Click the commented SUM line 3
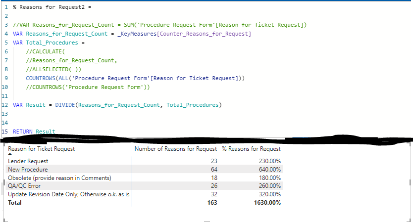 pos(159,25)
